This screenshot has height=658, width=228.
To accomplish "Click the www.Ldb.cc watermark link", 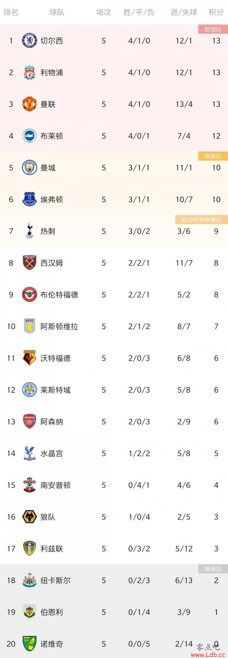I will [208, 655].
